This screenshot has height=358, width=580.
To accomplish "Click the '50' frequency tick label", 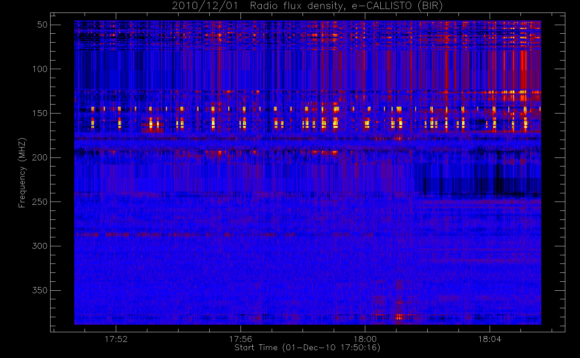I will pyautogui.click(x=42, y=25).
